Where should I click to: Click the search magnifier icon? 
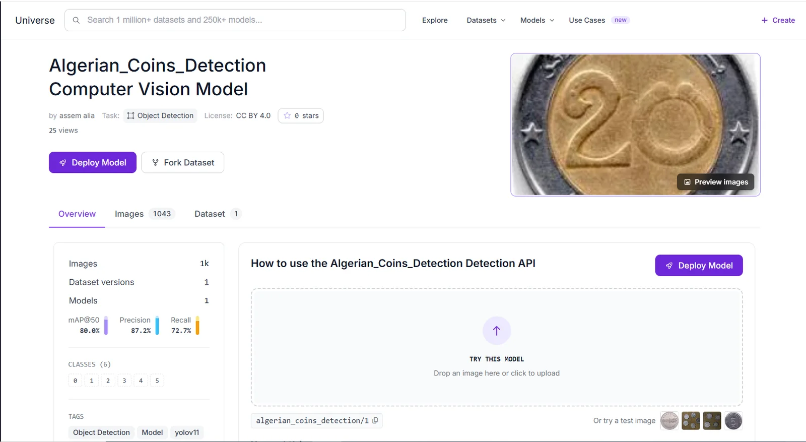tap(76, 20)
